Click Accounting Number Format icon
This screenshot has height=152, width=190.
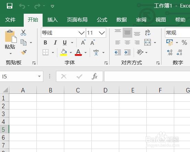point(170,42)
